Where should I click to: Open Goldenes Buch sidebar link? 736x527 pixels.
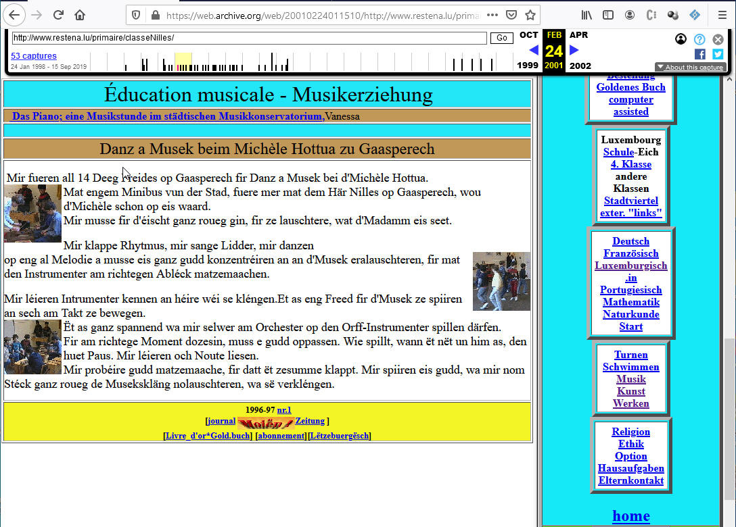click(631, 87)
